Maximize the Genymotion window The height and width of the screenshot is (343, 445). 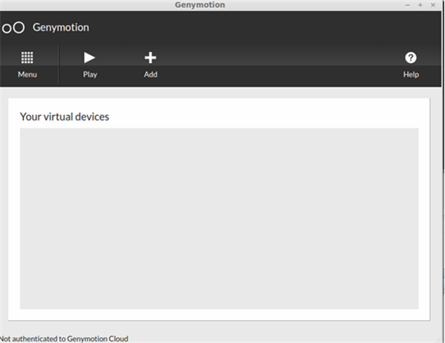[x=421, y=5]
